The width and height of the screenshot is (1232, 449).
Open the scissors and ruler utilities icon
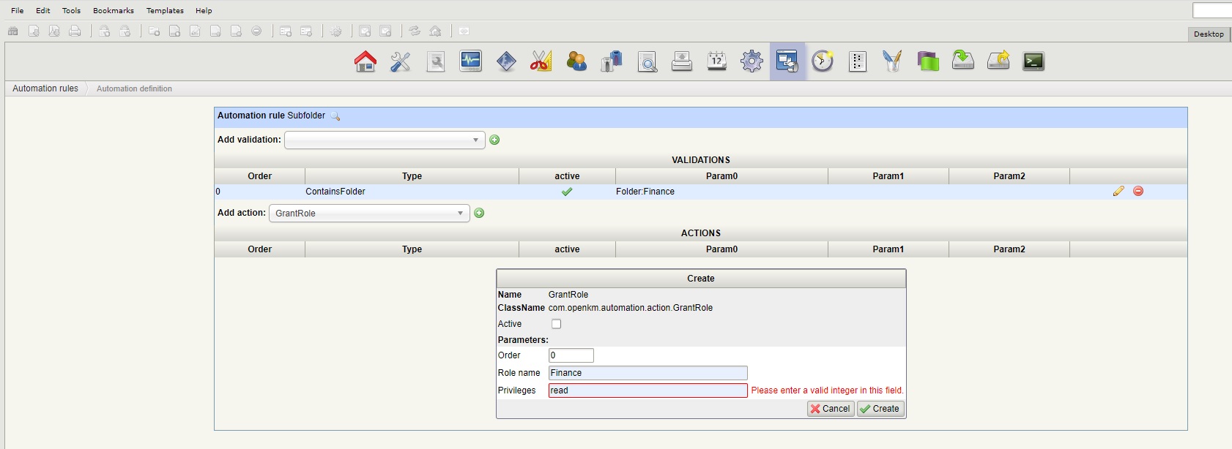(541, 61)
